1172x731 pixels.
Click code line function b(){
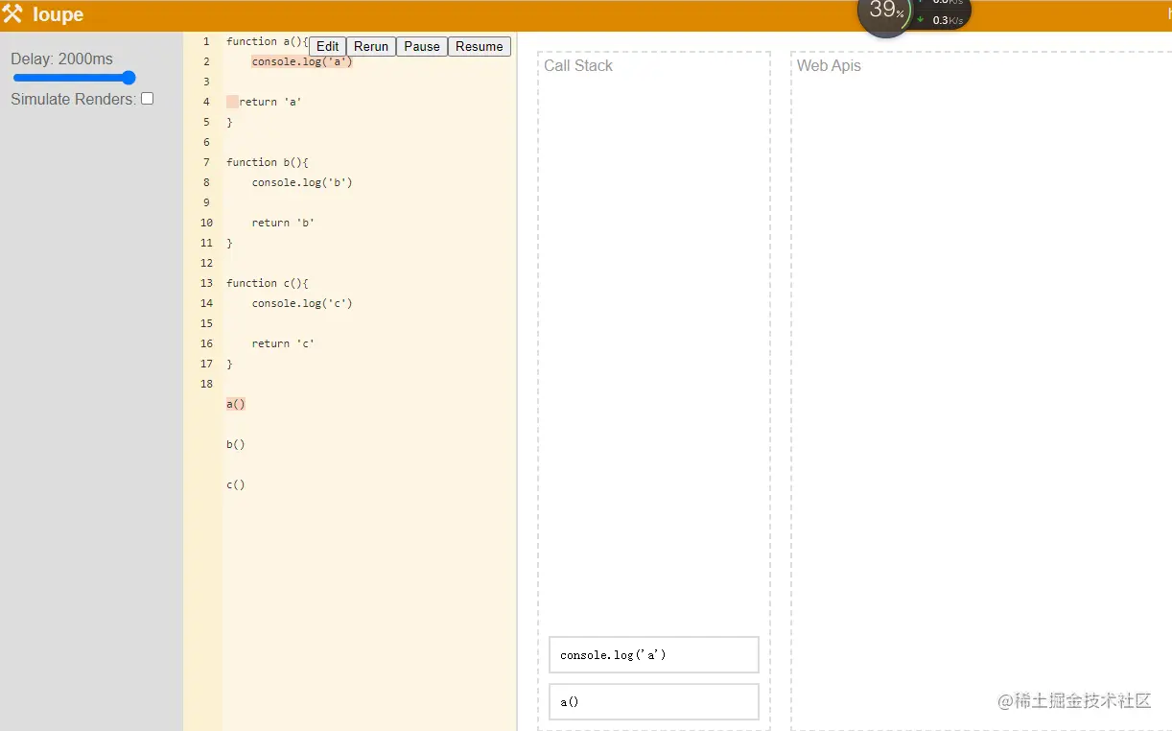coord(268,162)
